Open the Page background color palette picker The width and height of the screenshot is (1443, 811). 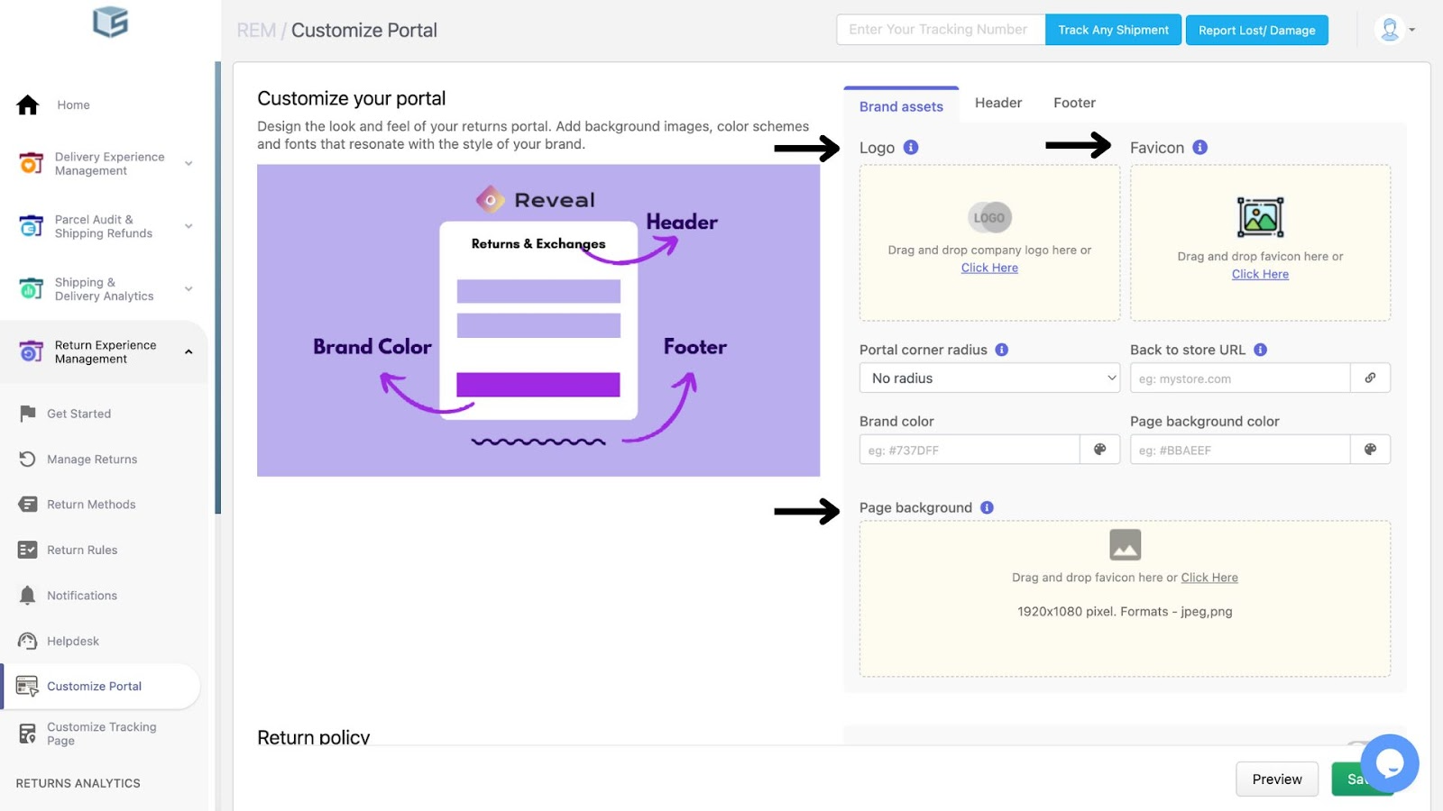point(1371,450)
